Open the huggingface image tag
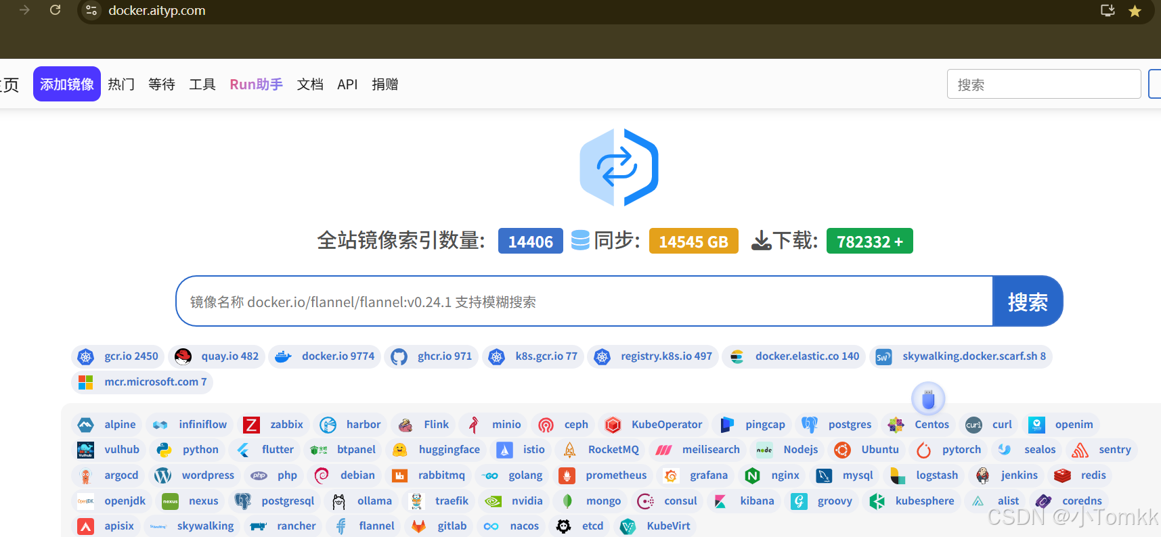 436,450
